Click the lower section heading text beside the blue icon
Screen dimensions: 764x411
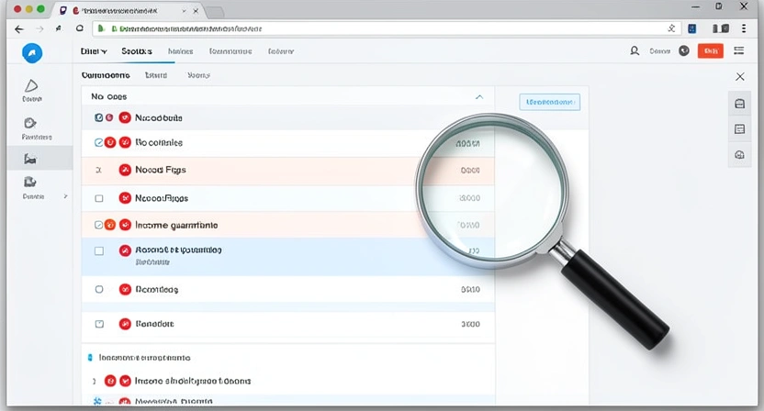[x=145, y=358]
